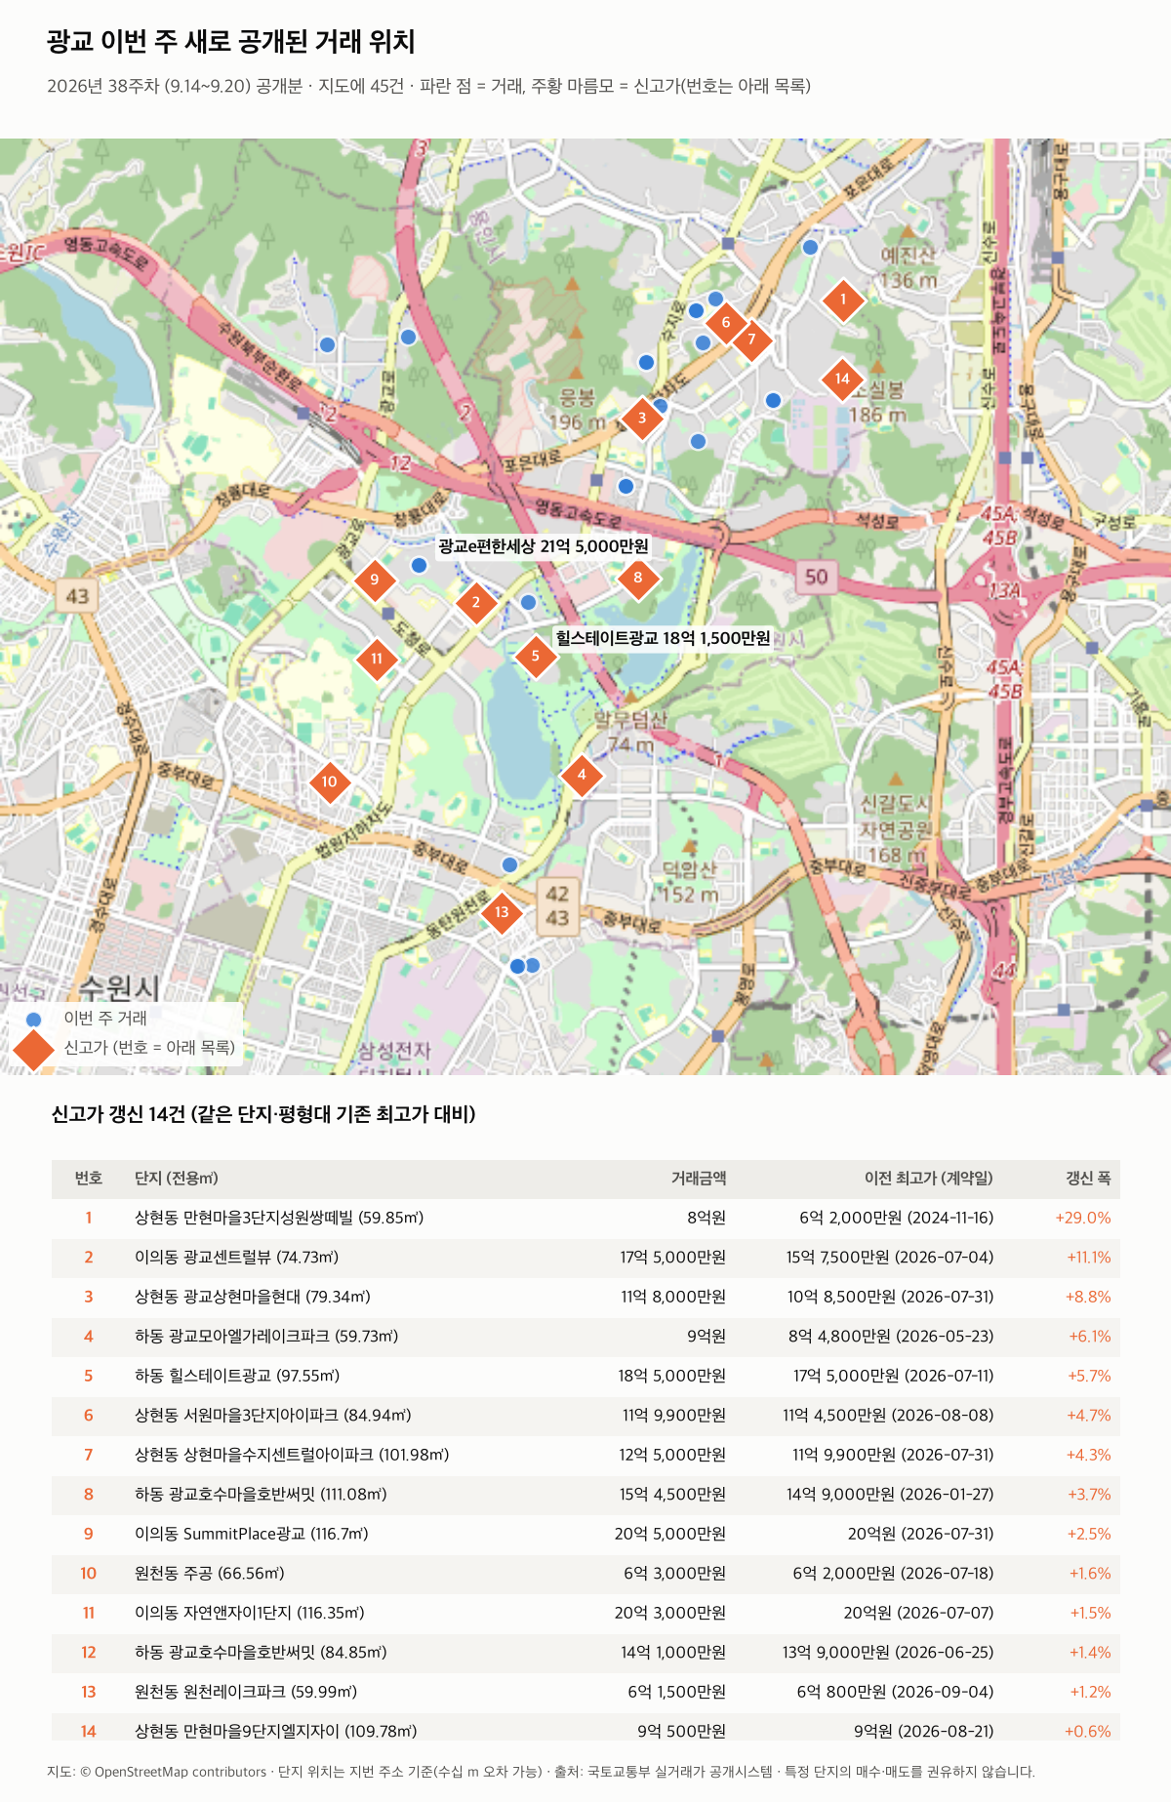
Task: Click '하동 광교호수마을호반써밋 (84.85㎡)' row name
Action: pyautogui.click(x=261, y=1653)
